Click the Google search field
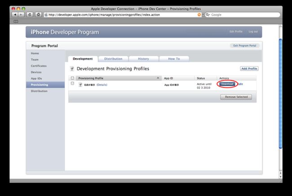The image size is (292, 196). coord(243,15)
